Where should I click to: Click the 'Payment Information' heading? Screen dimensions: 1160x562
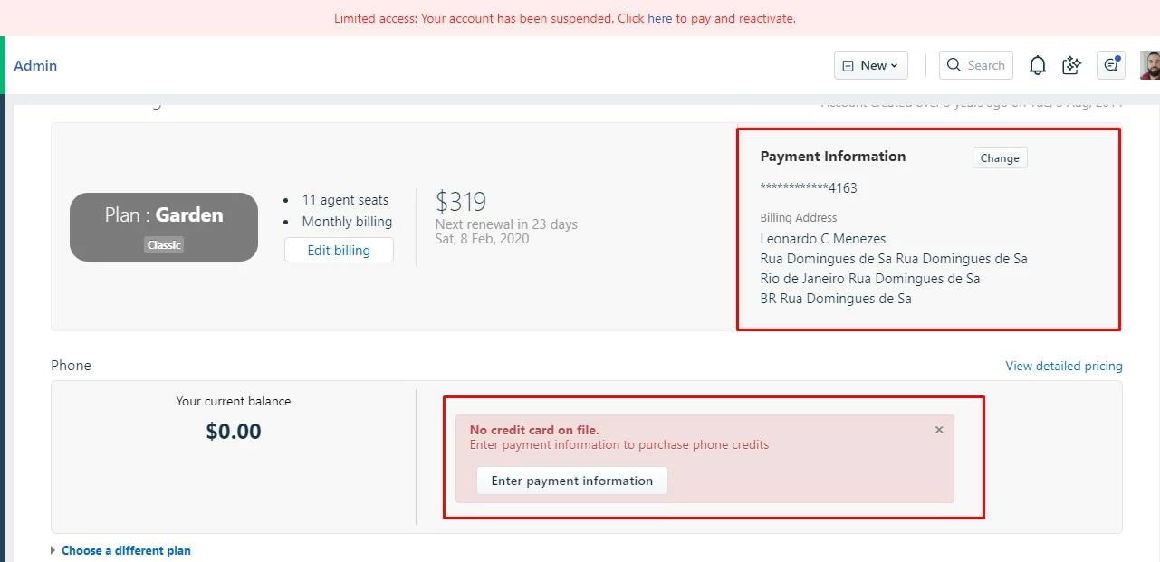click(x=833, y=157)
